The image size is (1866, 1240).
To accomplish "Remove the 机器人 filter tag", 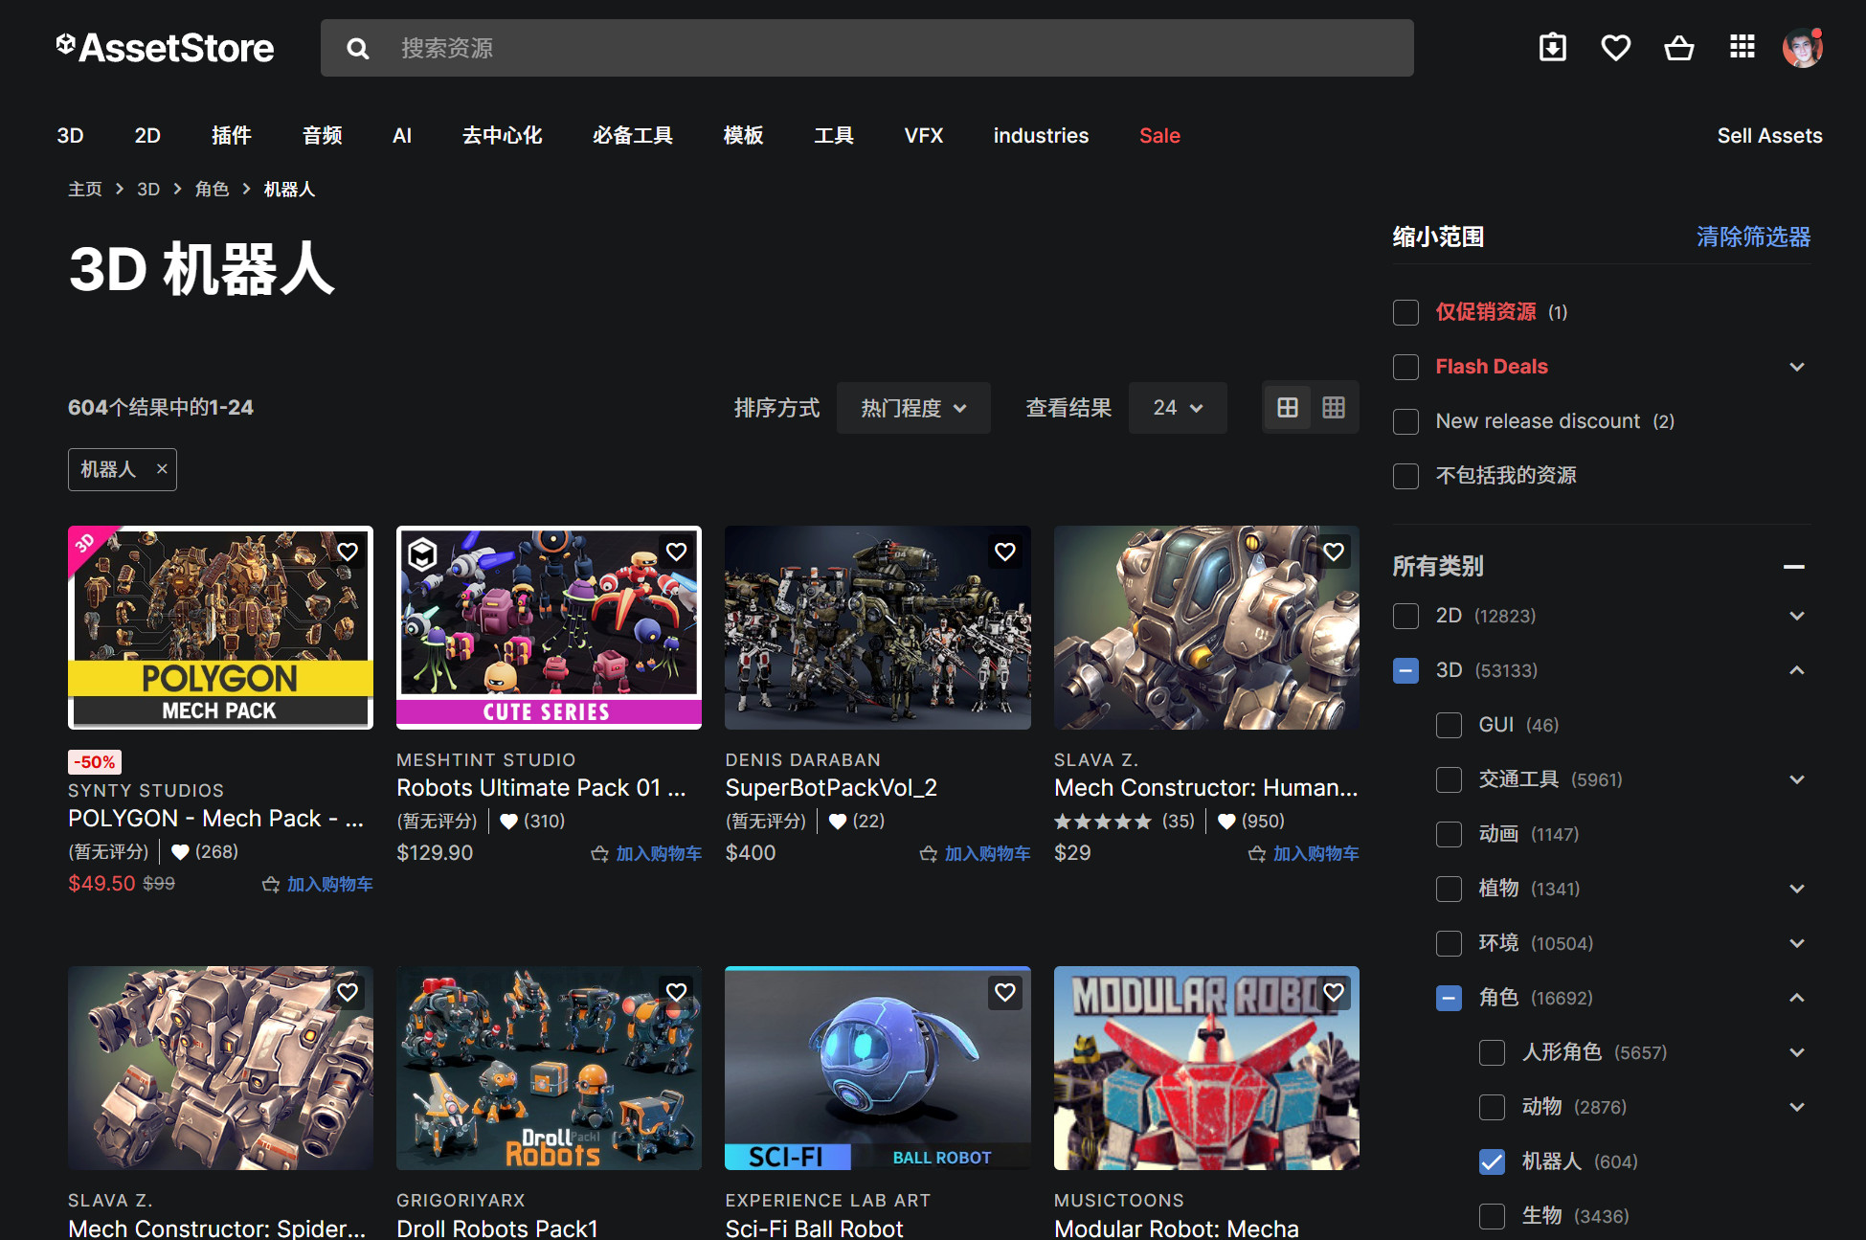I will click(x=162, y=469).
